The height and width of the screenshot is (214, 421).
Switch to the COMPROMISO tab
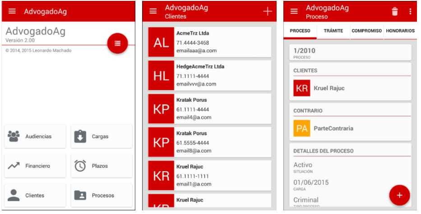[x=366, y=31]
